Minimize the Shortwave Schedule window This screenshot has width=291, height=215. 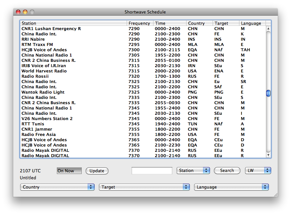pyautogui.click(x=25, y=12)
